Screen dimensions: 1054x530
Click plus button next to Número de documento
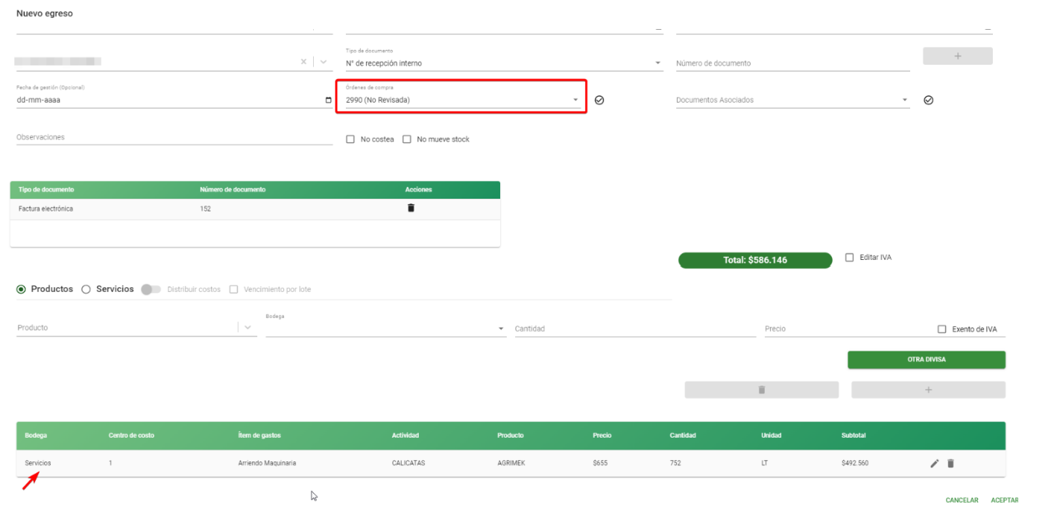(x=958, y=56)
